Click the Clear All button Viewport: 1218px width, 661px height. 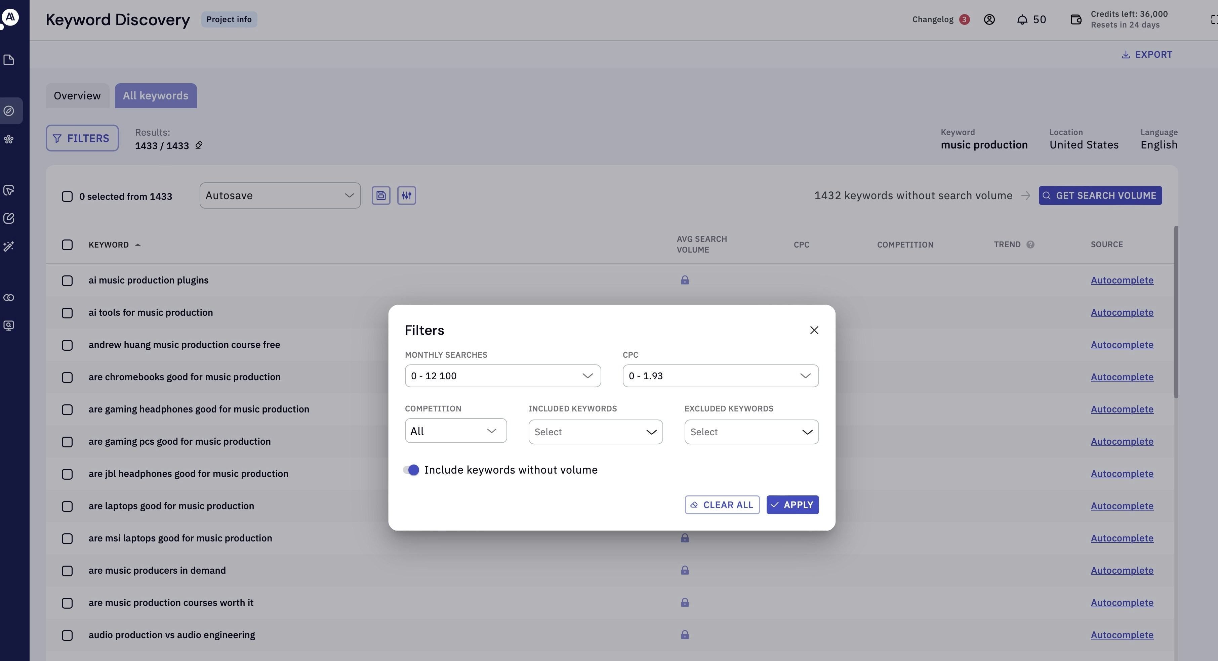(x=722, y=504)
